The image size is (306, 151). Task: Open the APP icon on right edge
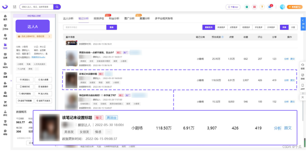click(303, 87)
